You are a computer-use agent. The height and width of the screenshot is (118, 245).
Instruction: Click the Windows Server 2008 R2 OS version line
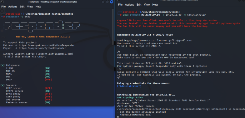pos(164,101)
